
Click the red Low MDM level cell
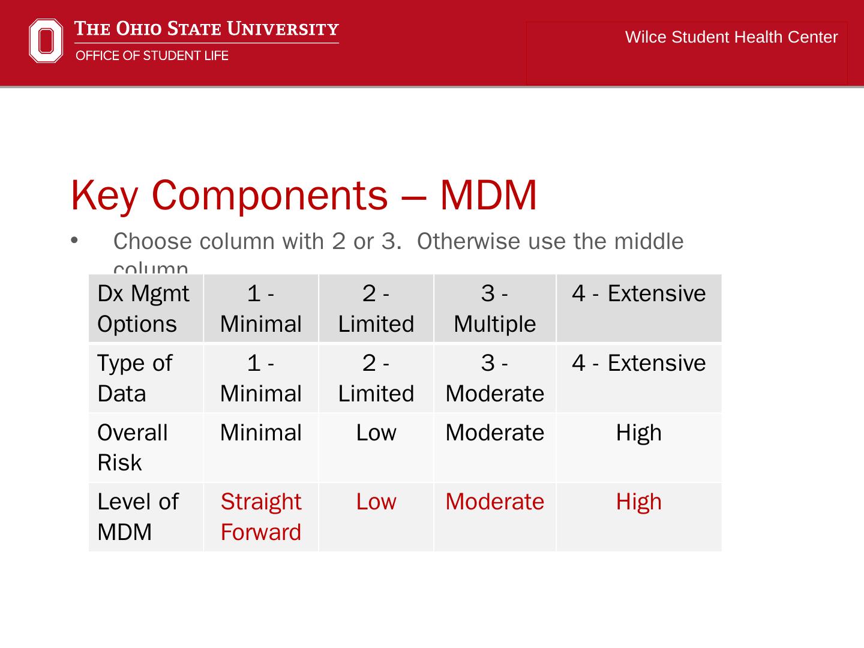[x=376, y=502]
